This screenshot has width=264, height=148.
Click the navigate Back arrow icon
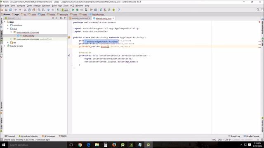(49, 10)
